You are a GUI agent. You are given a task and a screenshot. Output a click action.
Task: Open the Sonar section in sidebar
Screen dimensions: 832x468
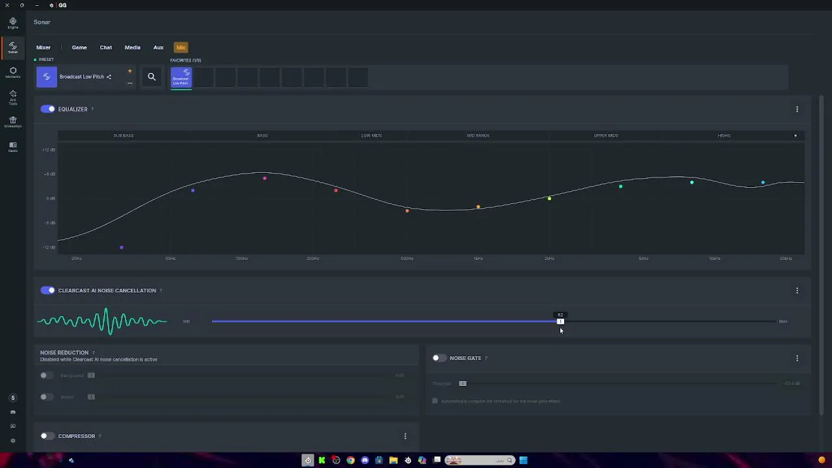(12, 47)
